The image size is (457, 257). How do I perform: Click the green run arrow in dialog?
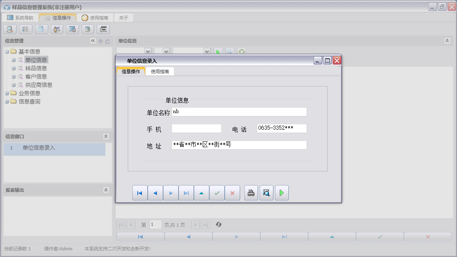(x=282, y=193)
